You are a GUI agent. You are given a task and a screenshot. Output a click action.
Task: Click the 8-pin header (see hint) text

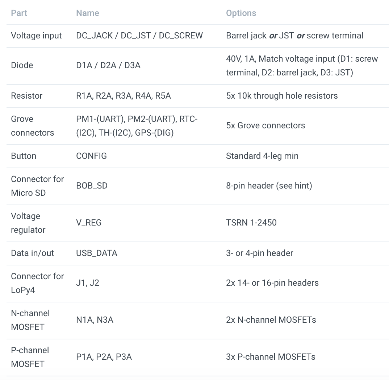269,186
